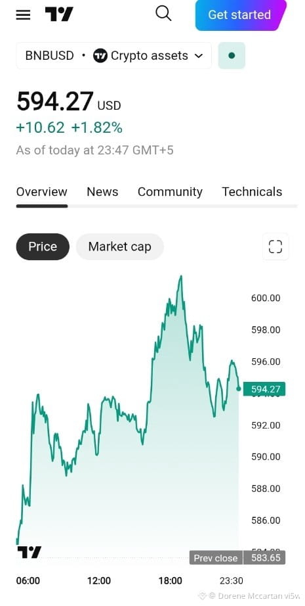The width and height of the screenshot is (305, 606).
Task: Select the Overview tab
Action: point(41,192)
